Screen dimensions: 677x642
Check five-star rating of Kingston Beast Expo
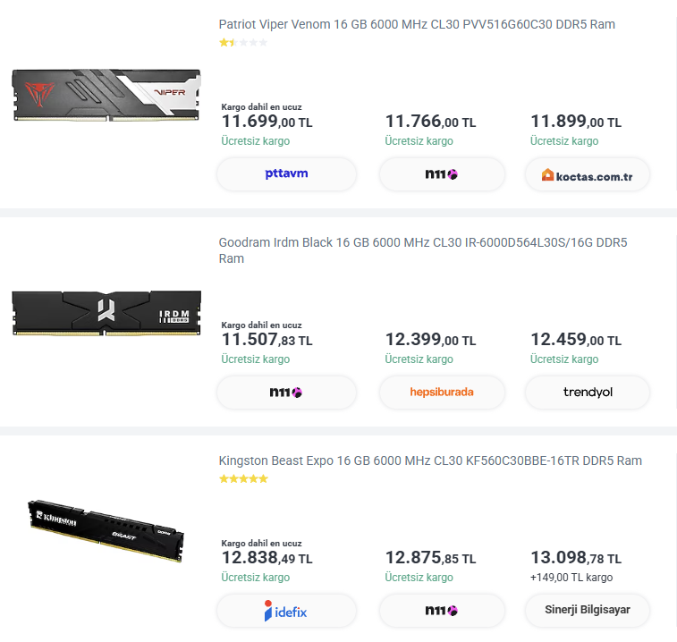(x=243, y=478)
